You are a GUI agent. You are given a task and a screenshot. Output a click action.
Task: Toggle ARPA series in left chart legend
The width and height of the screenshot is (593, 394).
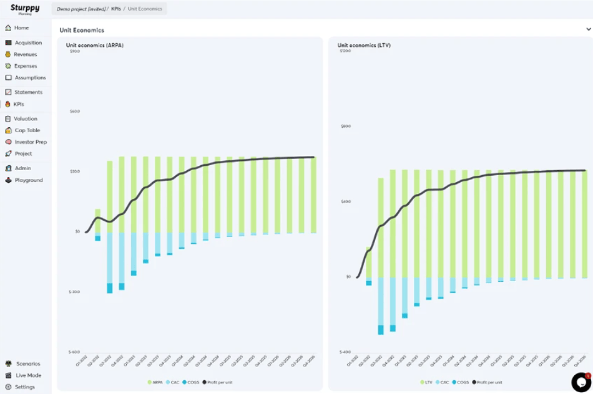coord(155,382)
